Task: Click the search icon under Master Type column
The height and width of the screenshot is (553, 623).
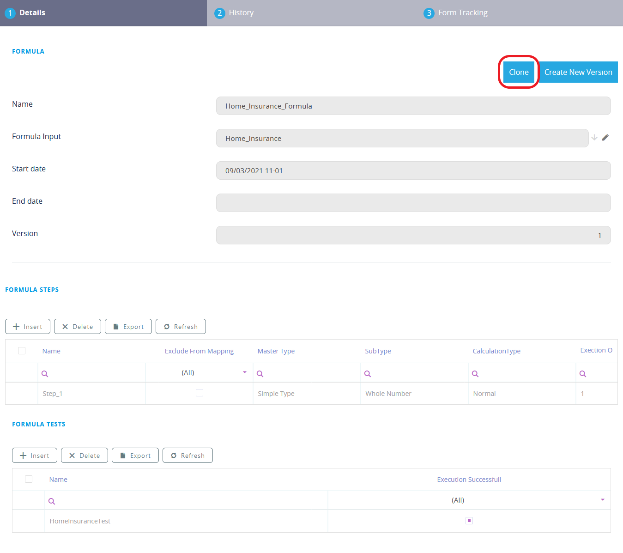Action: point(260,374)
